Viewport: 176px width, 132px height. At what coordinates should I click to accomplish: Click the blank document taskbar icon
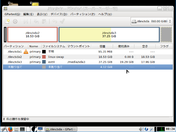pyautogui.click(x=28, y=129)
